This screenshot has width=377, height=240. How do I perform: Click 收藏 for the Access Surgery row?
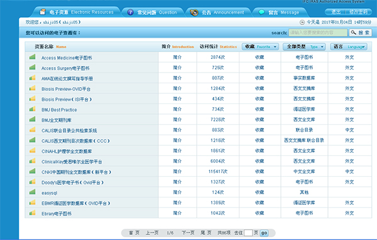260,68
